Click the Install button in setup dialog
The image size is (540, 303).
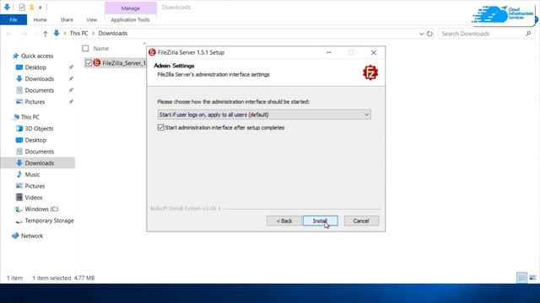tap(321, 221)
